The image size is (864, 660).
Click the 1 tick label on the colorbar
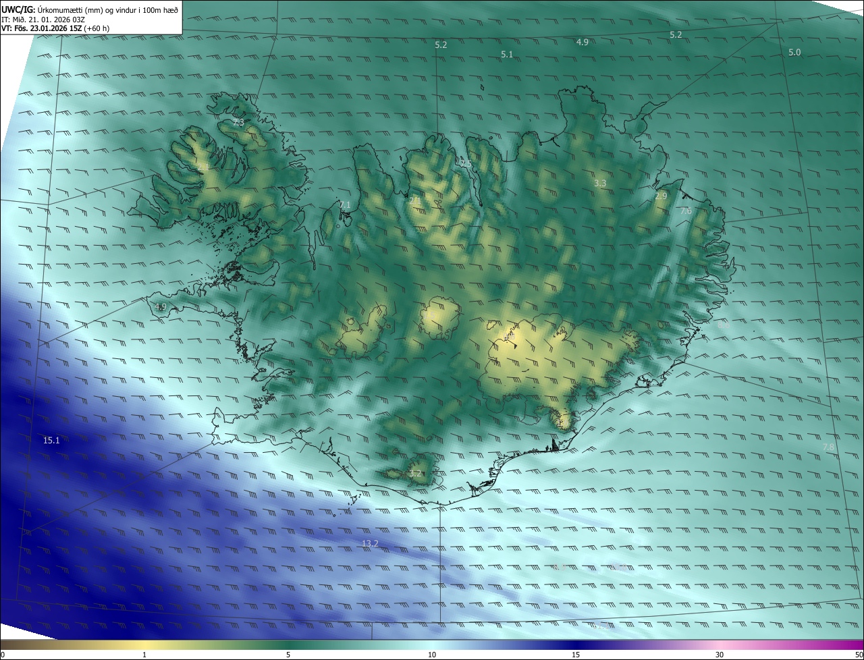point(144,655)
